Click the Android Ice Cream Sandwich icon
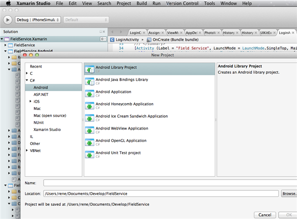 [x=90, y=118]
